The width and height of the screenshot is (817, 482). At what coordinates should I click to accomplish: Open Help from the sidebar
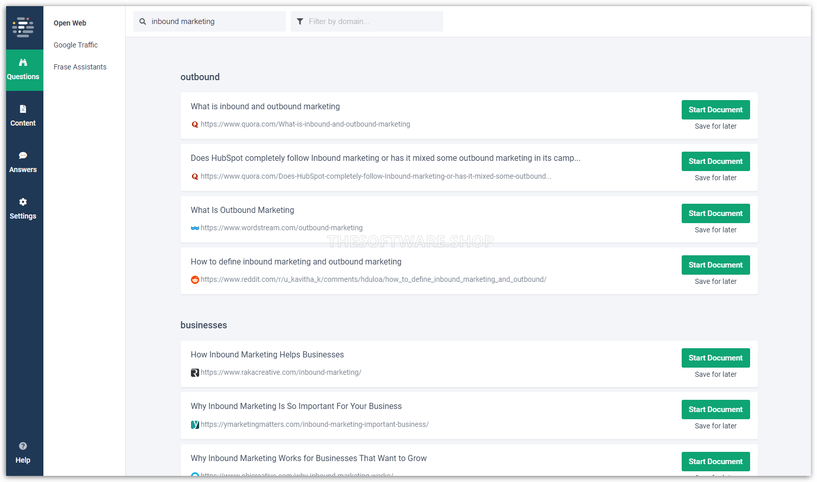click(x=23, y=453)
